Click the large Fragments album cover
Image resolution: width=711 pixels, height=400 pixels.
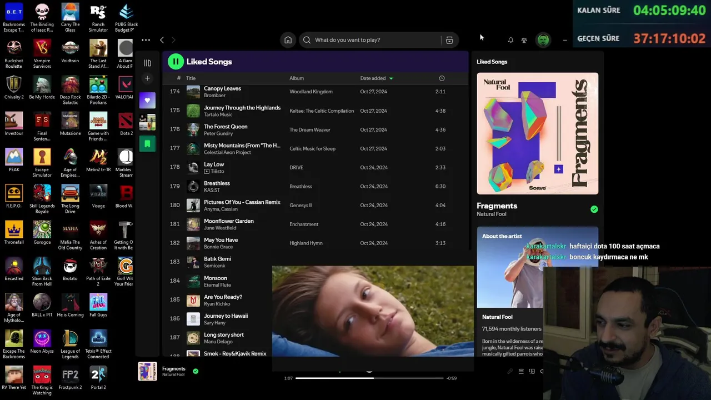pos(537,133)
